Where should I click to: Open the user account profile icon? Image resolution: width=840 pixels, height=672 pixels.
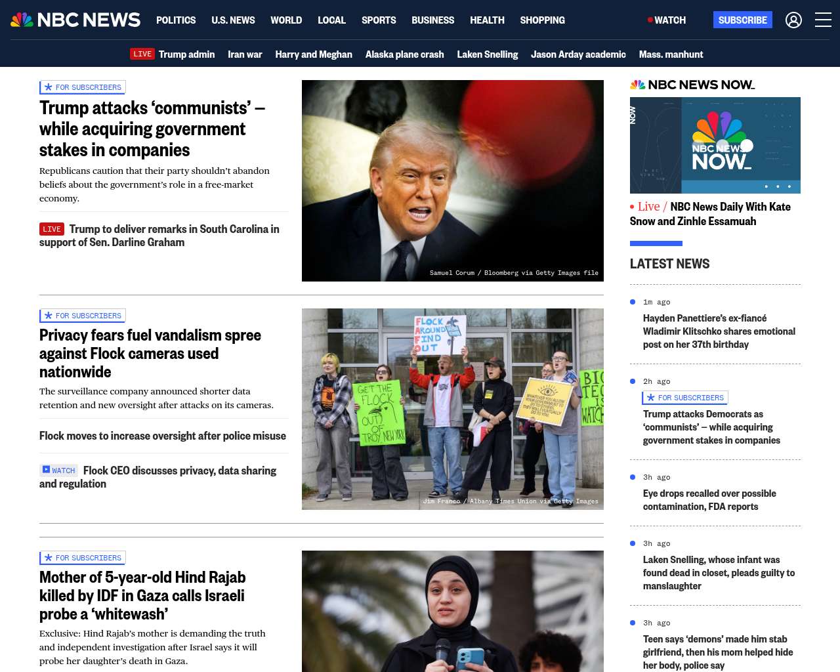point(793,20)
